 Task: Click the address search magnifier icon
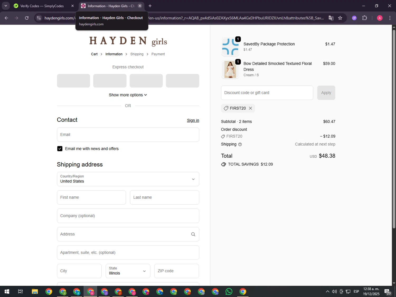tap(193, 234)
